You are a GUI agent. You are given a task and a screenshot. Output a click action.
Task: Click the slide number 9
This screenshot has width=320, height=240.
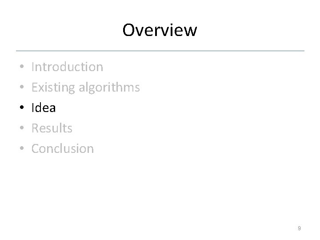click(299, 228)
